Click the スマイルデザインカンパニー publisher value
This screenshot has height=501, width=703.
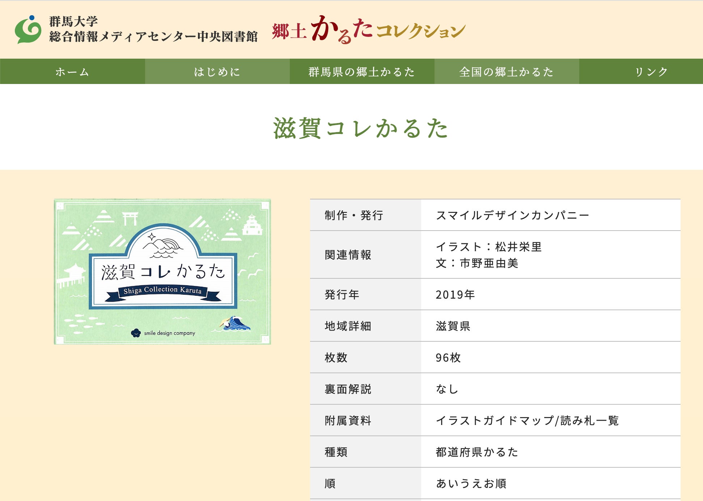512,215
